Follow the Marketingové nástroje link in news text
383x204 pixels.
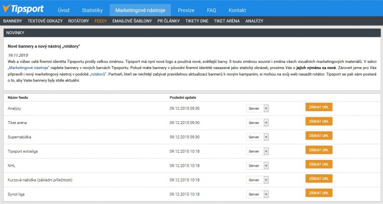pos(29,68)
